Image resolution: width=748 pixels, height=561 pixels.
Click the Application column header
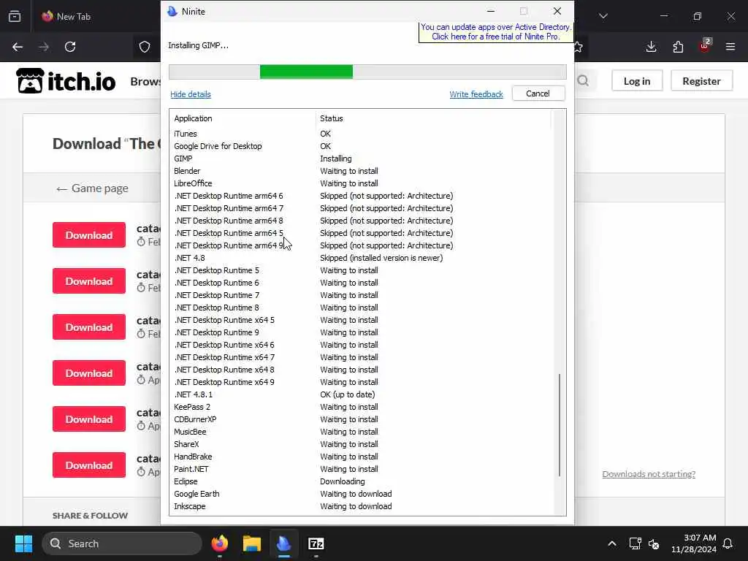[243, 118]
